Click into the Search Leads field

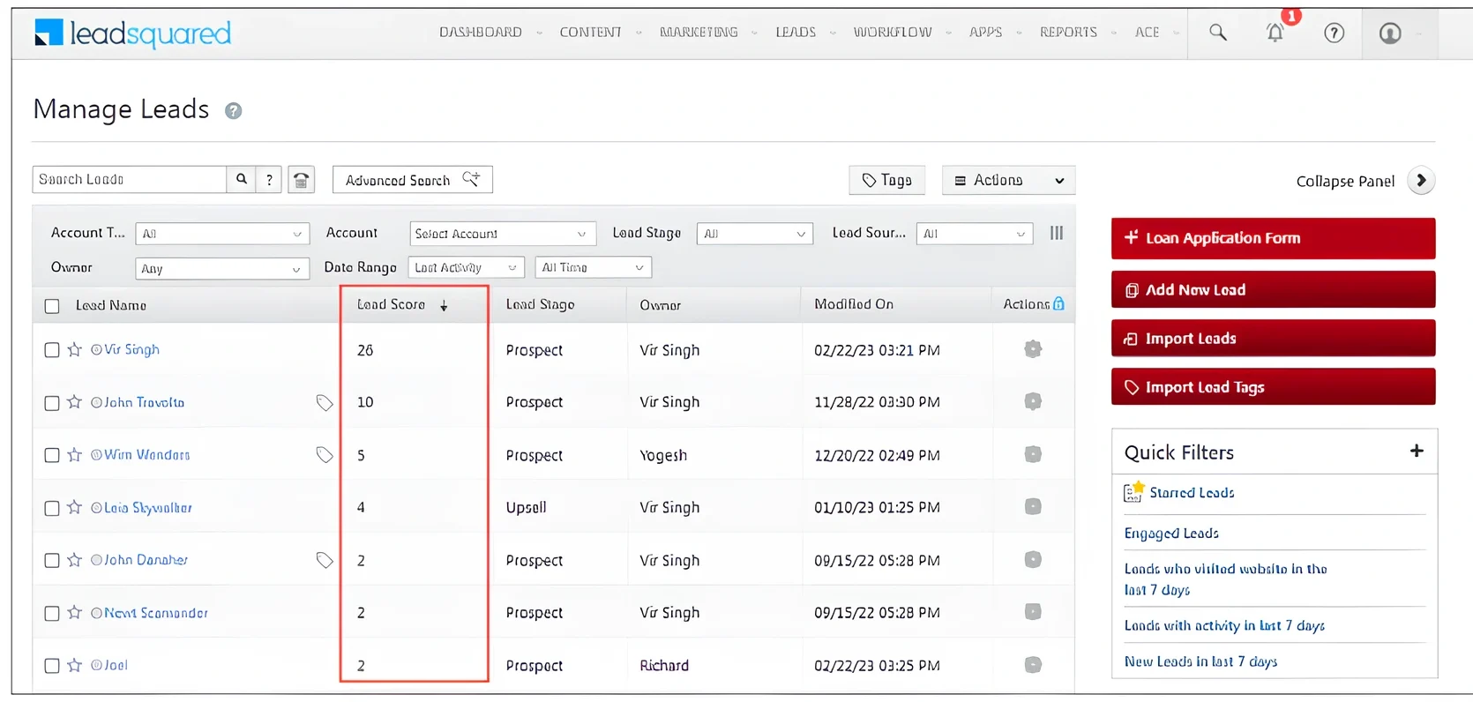(130, 180)
